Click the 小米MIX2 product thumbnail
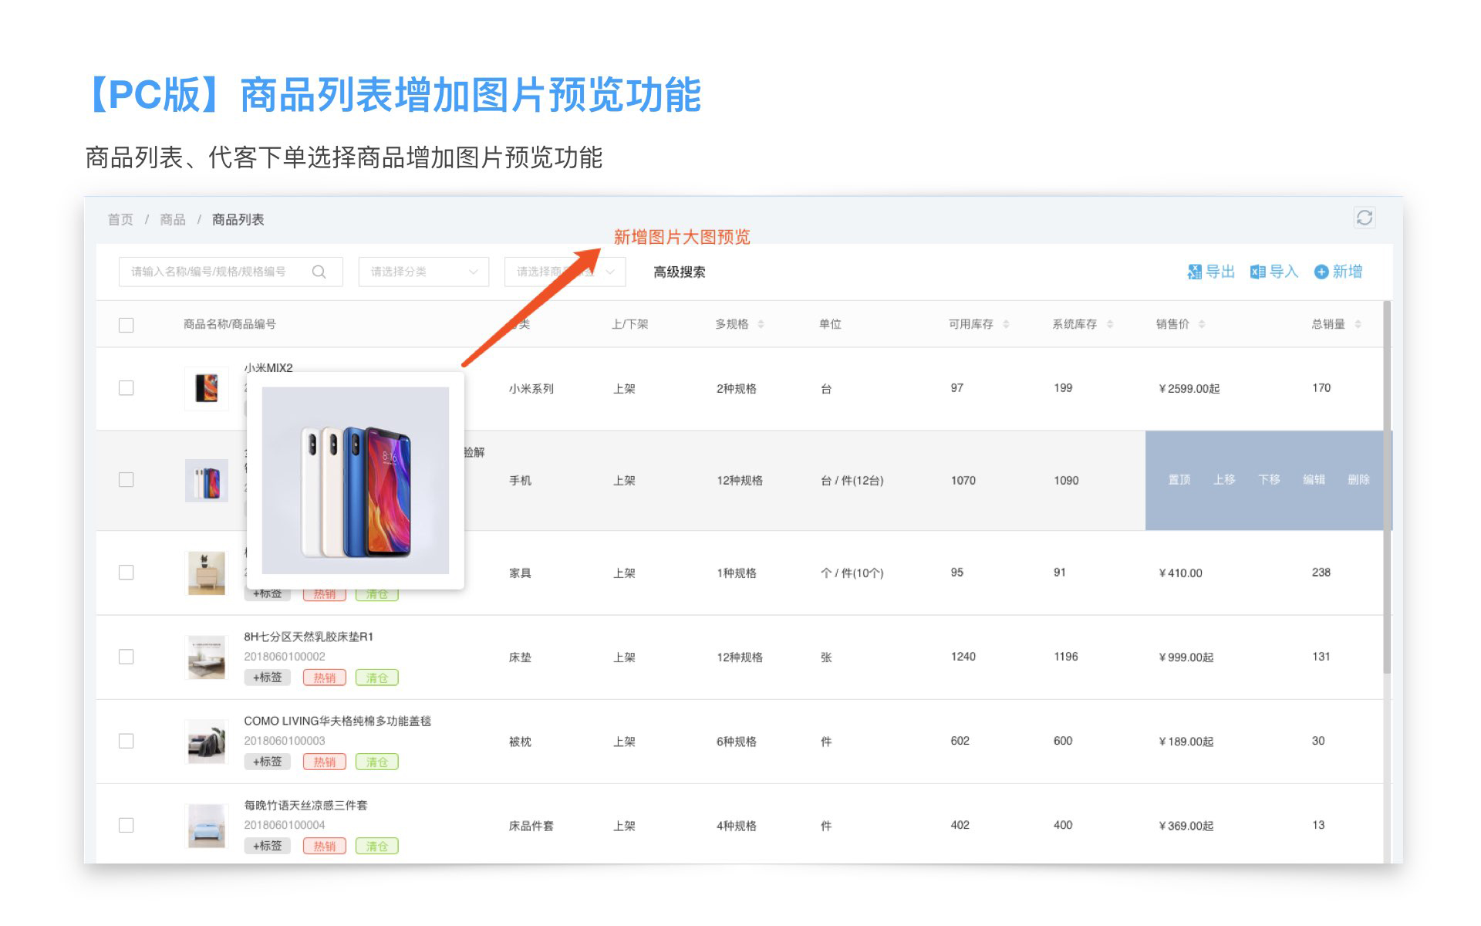 pos(207,388)
